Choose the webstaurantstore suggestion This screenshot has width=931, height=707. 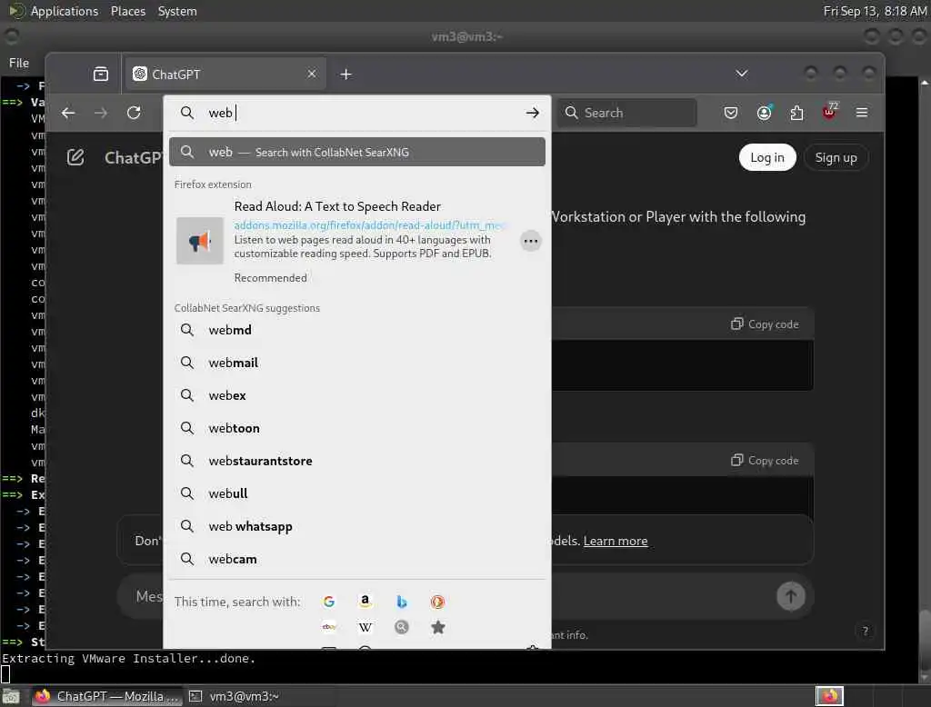pyautogui.click(x=356, y=461)
